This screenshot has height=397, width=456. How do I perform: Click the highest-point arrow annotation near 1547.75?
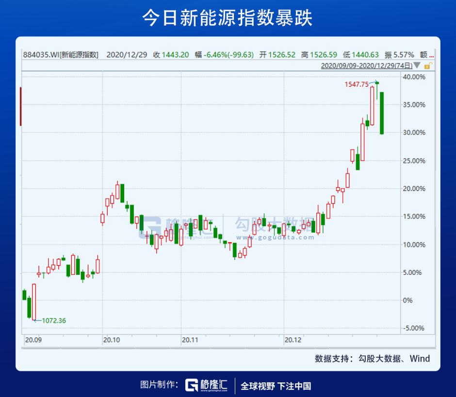pyautogui.click(x=374, y=82)
